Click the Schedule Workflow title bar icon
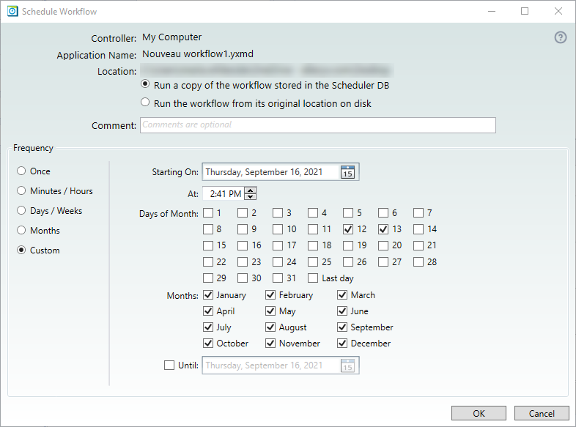576x427 pixels. (12, 12)
